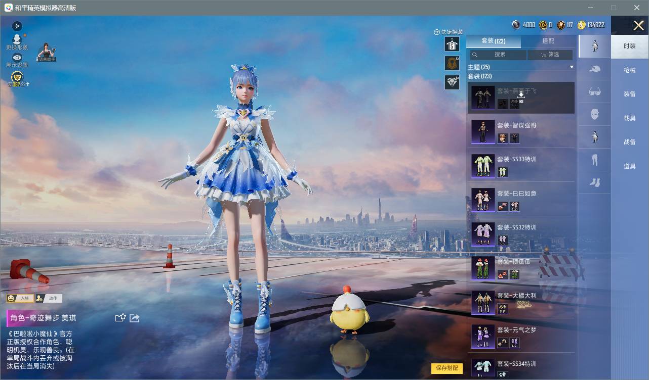Select the cap headwear category icon

pos(595,69)
